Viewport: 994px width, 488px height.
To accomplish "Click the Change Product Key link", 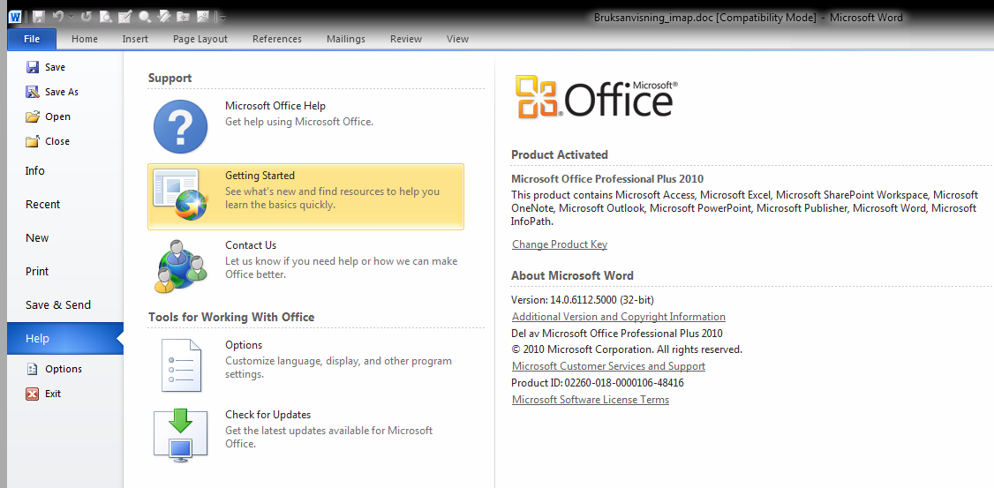I will (x=559, y=244).
